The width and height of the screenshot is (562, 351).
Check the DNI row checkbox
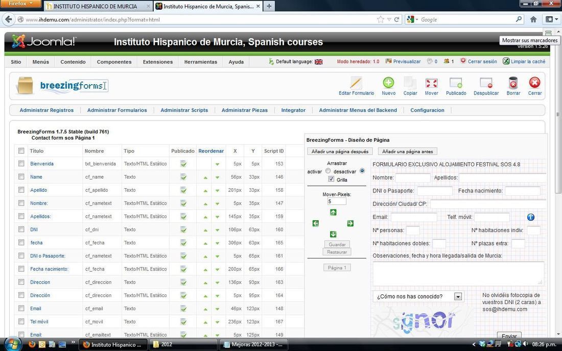click(21, 230)
